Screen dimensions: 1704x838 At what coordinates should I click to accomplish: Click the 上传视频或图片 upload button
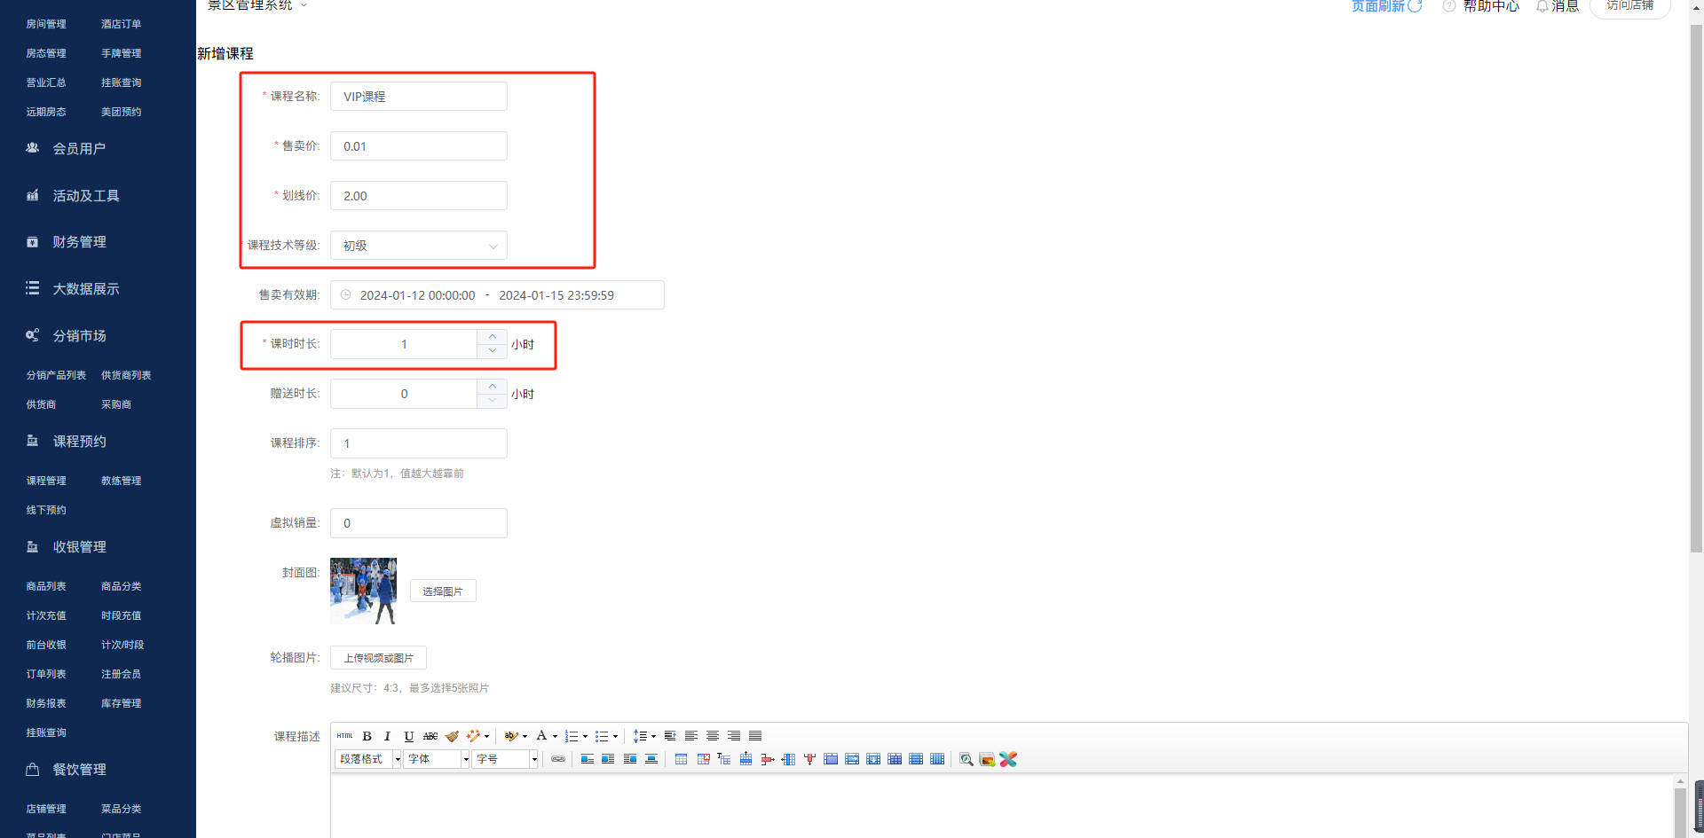point(378,658)
